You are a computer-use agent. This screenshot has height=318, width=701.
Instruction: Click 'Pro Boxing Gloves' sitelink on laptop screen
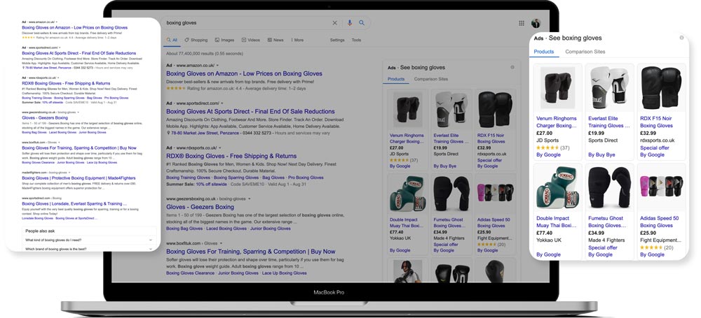point(306,178)
